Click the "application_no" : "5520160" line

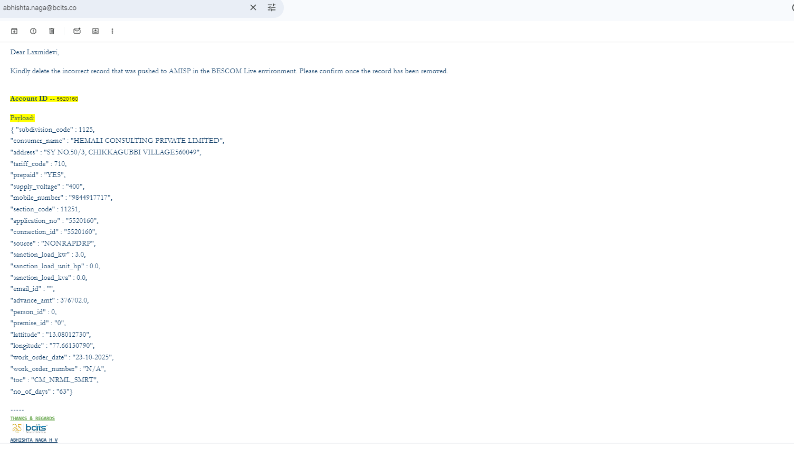[x=54, y=221]
